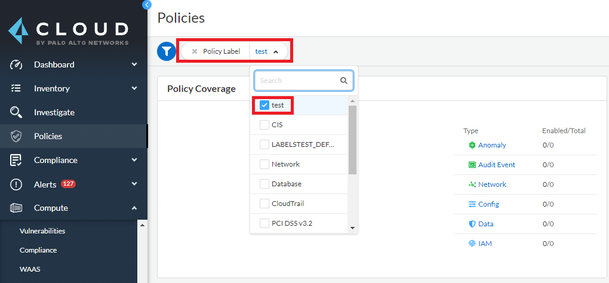Click the Dashboard gauge icon
Viewport: 609px width, 283px height.
(17, 64)
